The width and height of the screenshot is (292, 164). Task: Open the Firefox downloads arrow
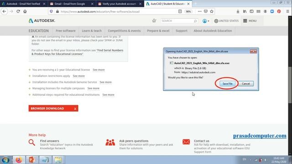pos(238,11)
